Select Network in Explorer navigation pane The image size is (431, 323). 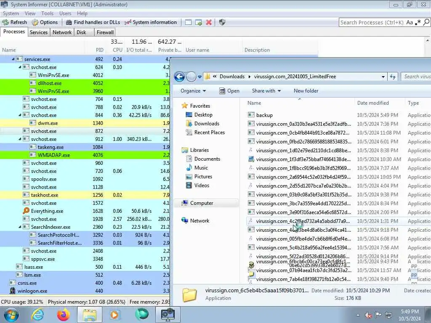200,220
